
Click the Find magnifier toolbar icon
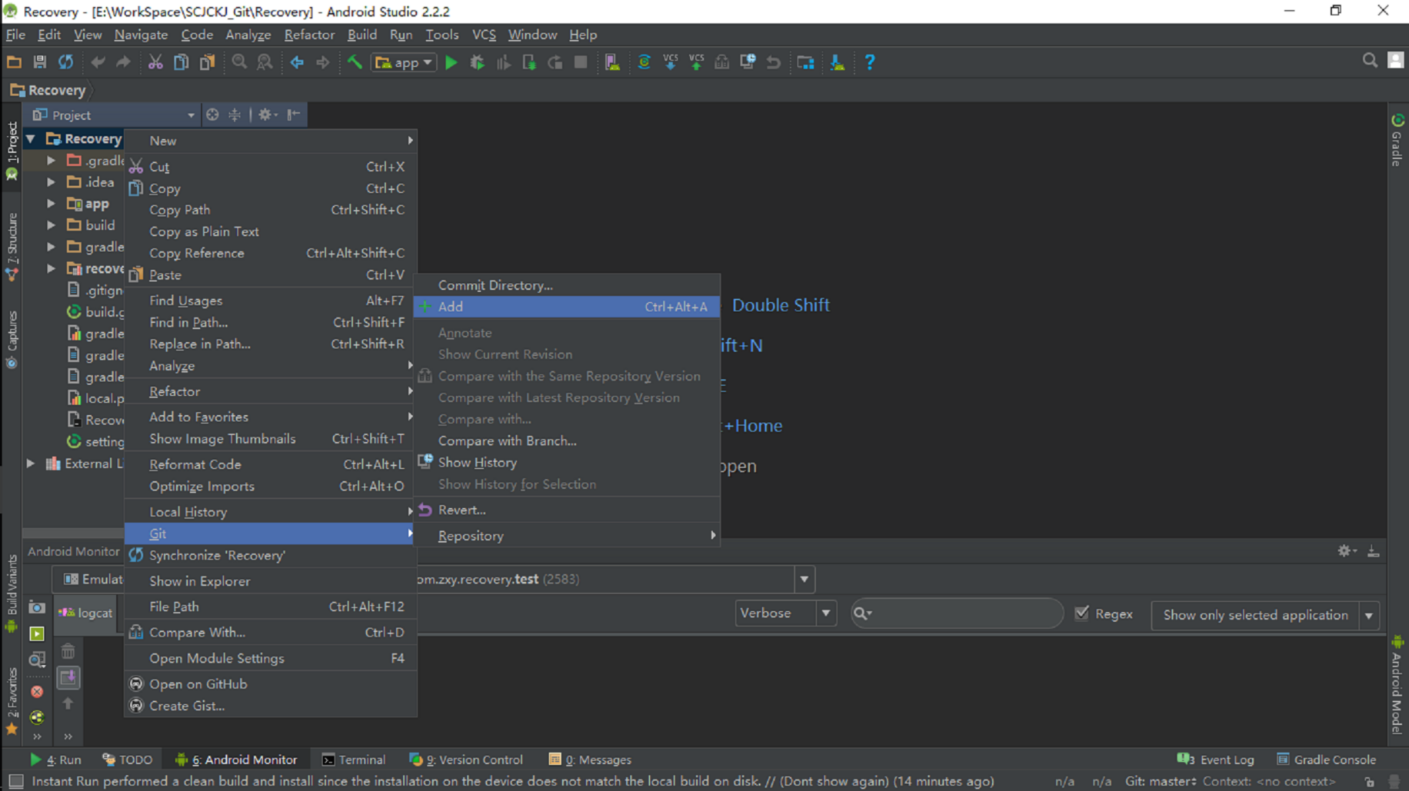[x=239, y=62]
